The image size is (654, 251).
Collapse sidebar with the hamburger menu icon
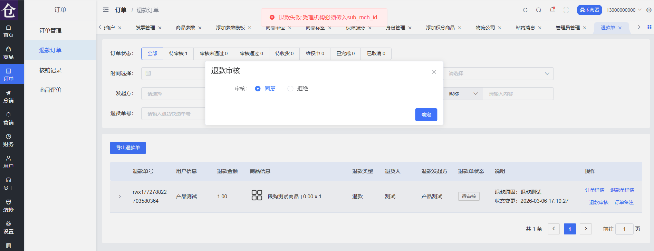click(106, 10)
